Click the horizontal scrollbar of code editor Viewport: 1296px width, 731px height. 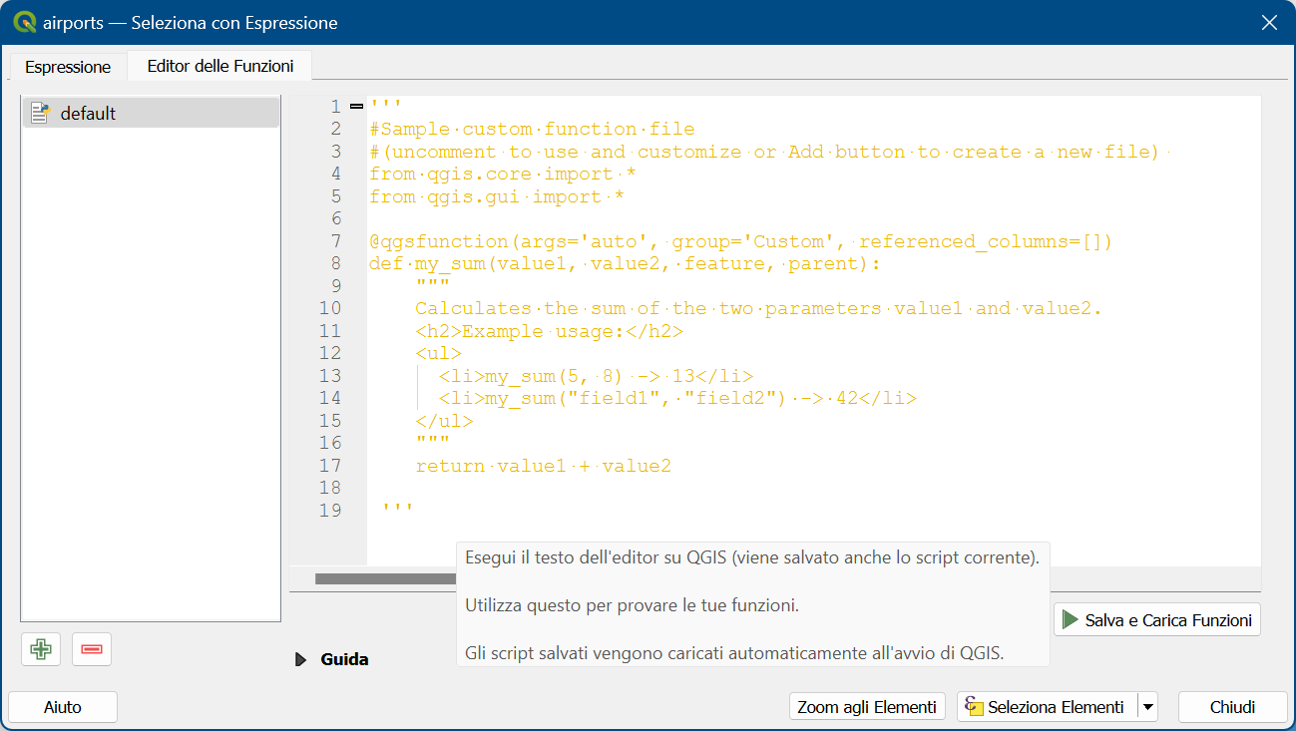385,578
